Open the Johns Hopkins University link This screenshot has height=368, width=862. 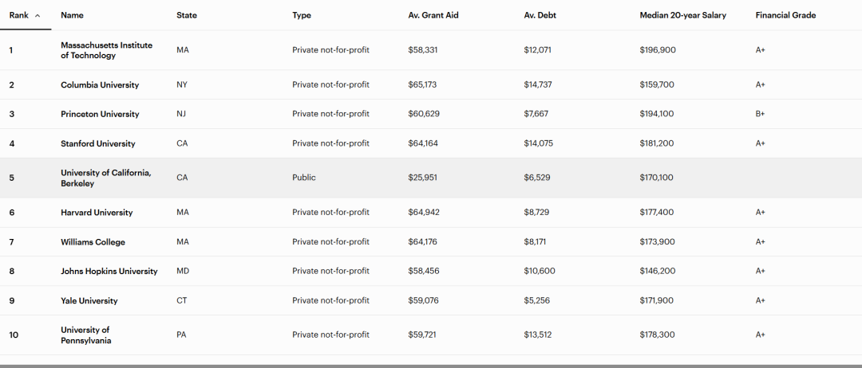tap(109, 272)
